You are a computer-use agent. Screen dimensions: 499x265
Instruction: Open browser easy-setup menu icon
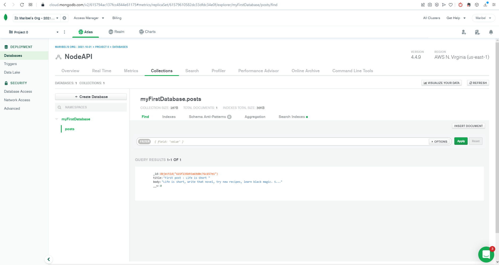point(494,5)
